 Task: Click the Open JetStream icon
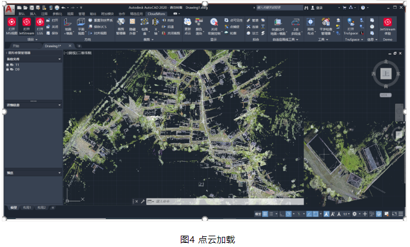tap(26, 25)
